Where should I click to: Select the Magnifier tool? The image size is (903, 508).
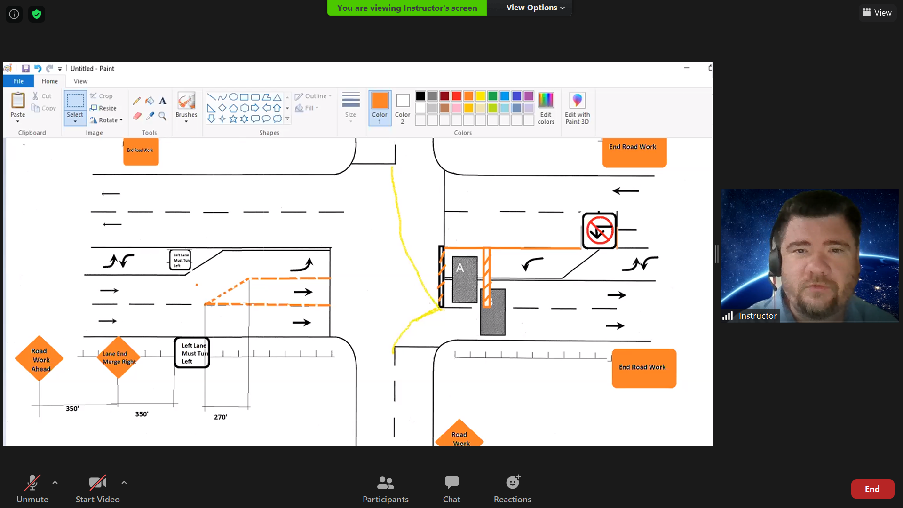click(163, 116)
